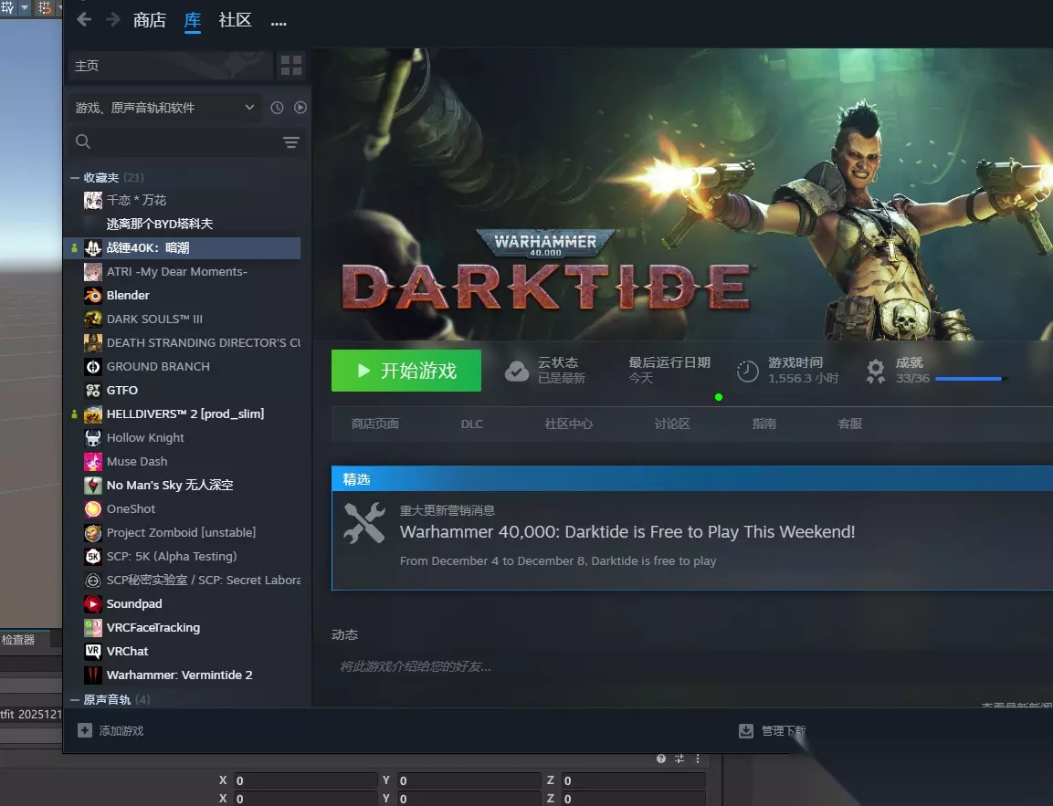Click the add game plus icon
The height and width of the screenshot is (806, 1053).
tap(85, 730)
